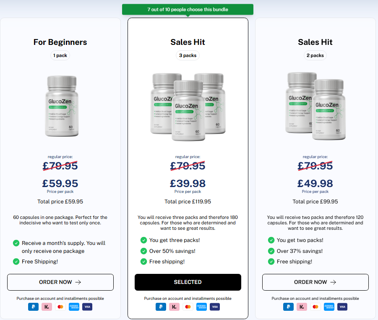This screenshot has width=378, height=320.
Task: Click Klarna icon under the 3 packs offer
Action: click(x=174, y=307)
